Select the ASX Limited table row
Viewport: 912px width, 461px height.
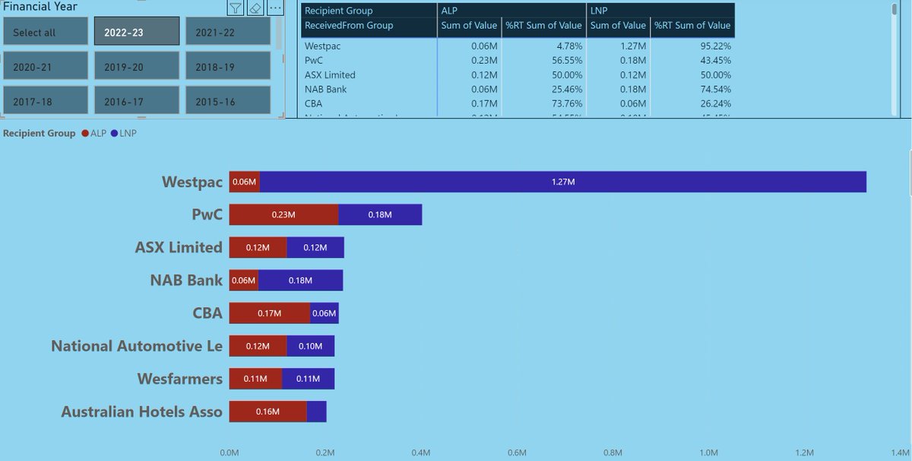point(518,75)
